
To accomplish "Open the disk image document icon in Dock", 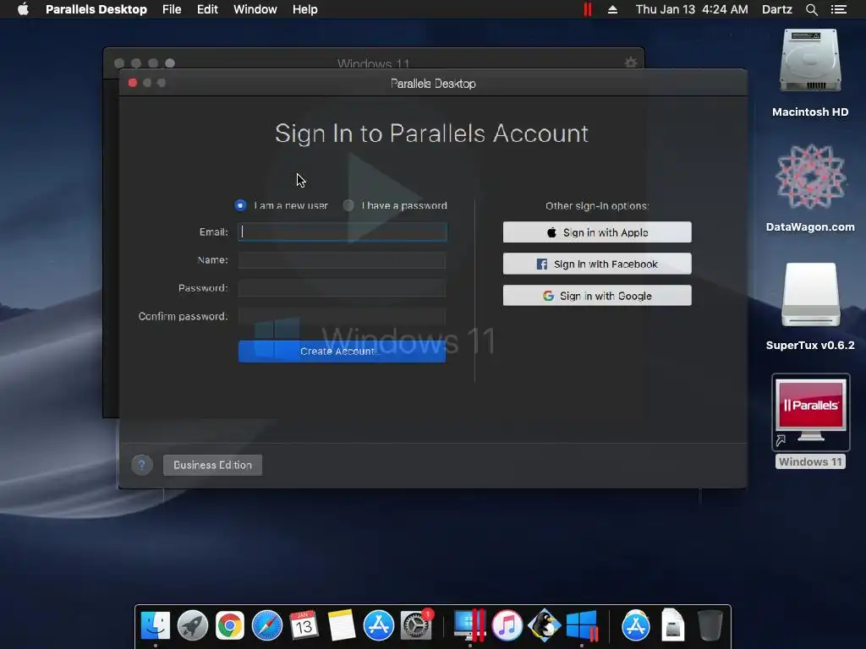I will pos(672,626).
